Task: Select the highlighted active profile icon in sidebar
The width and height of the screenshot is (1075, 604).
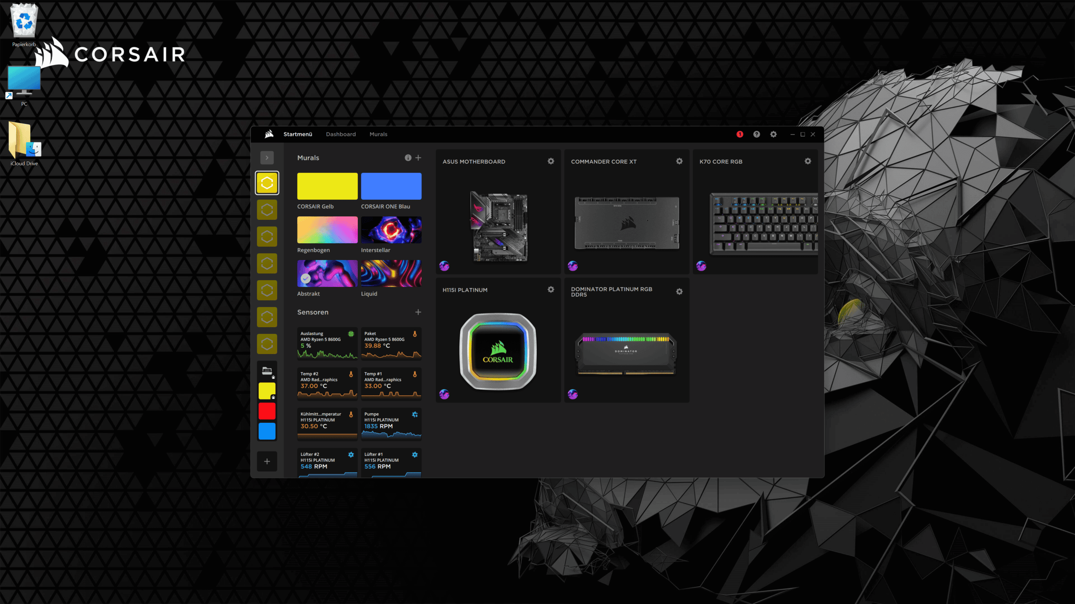Action: 267,183
